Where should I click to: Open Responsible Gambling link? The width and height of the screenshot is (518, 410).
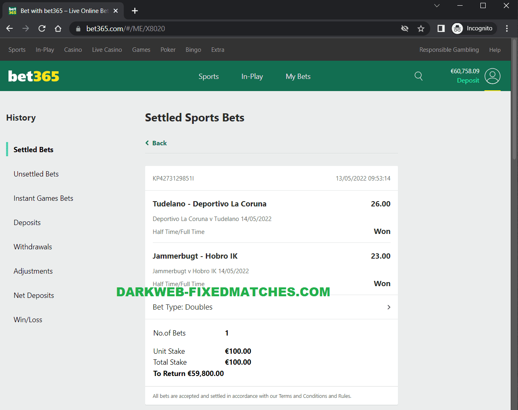449,50
